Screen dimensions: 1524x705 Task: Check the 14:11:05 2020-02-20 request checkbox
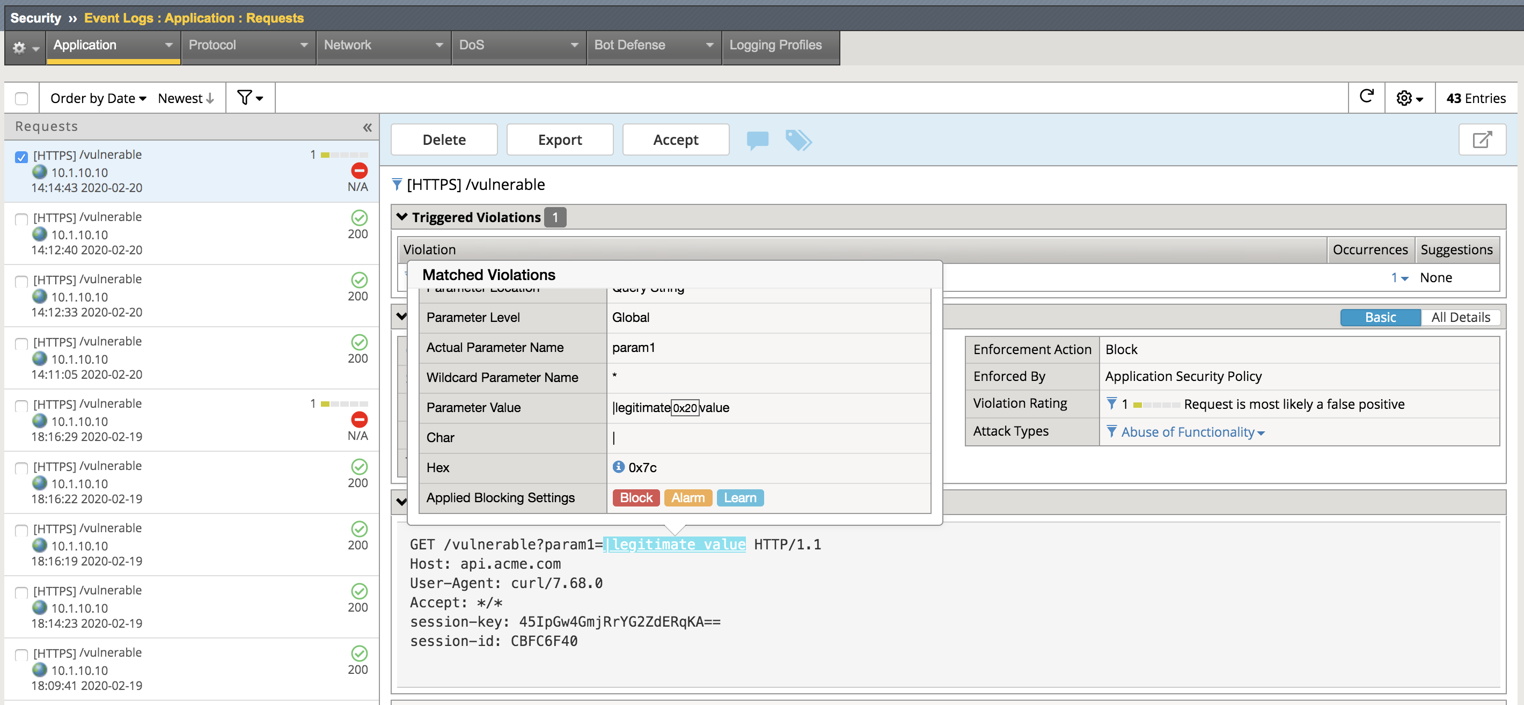21,343
